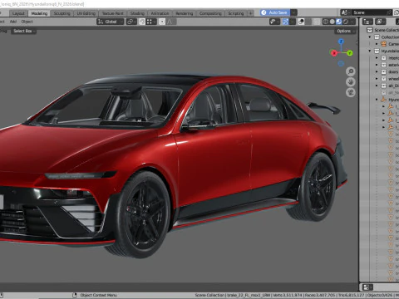Click 'Object Context Menu' in status bar
This screenshot has width=399, height=299.
point(99,296)
